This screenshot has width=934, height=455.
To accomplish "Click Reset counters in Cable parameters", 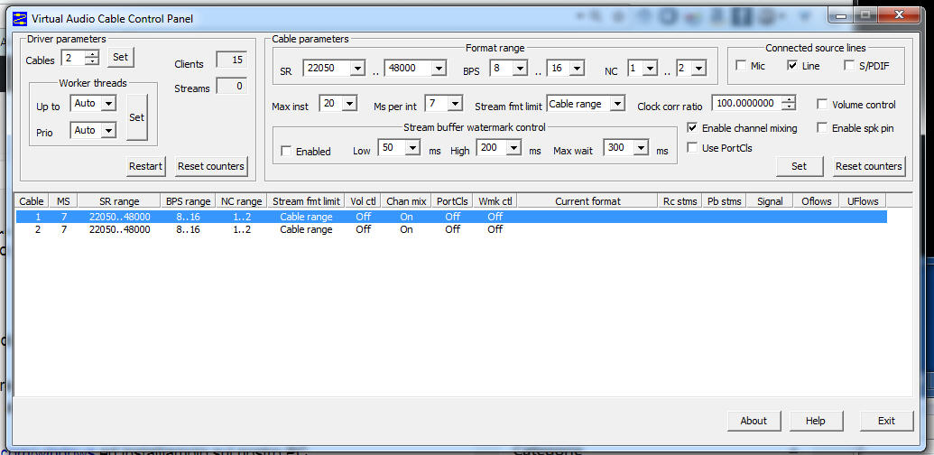I will point(868,166).
